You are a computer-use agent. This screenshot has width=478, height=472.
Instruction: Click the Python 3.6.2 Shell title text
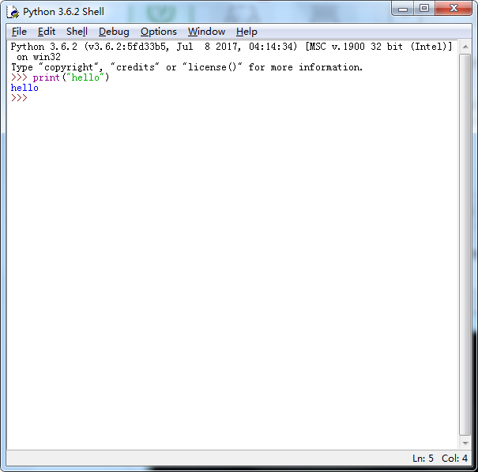click(x=63, y=12)
